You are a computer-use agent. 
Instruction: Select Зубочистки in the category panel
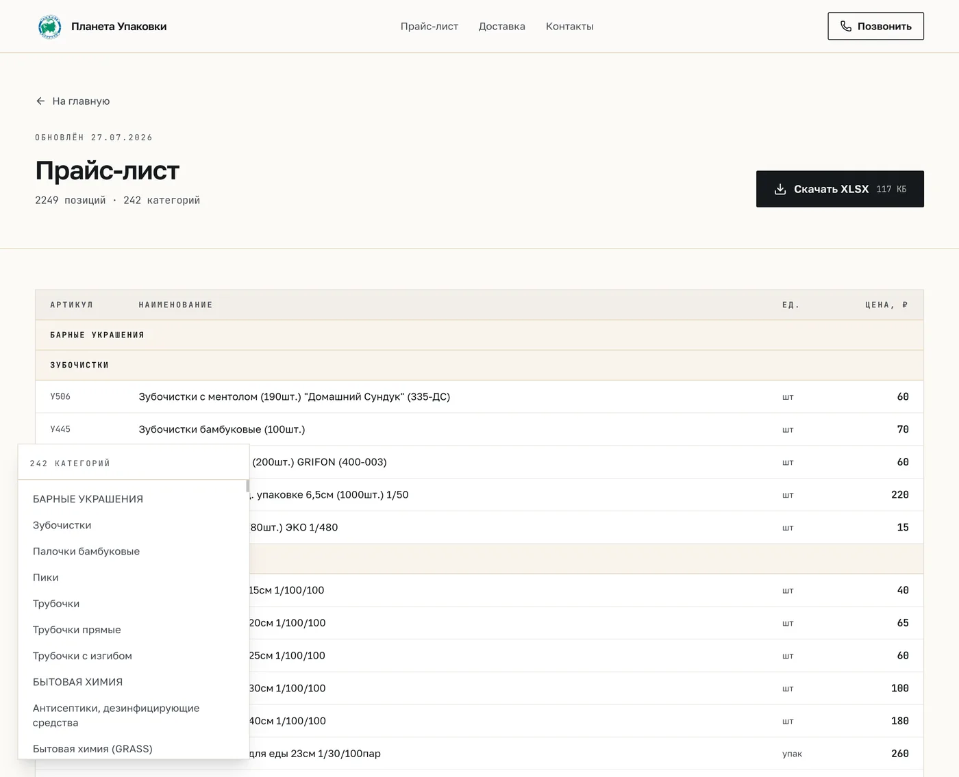point(62,525)
